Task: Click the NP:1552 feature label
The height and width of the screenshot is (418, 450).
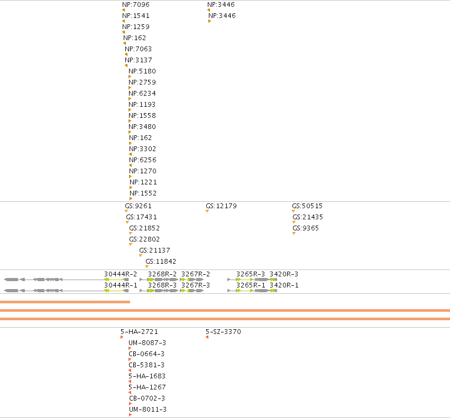Action: click(x=143, y=193)
